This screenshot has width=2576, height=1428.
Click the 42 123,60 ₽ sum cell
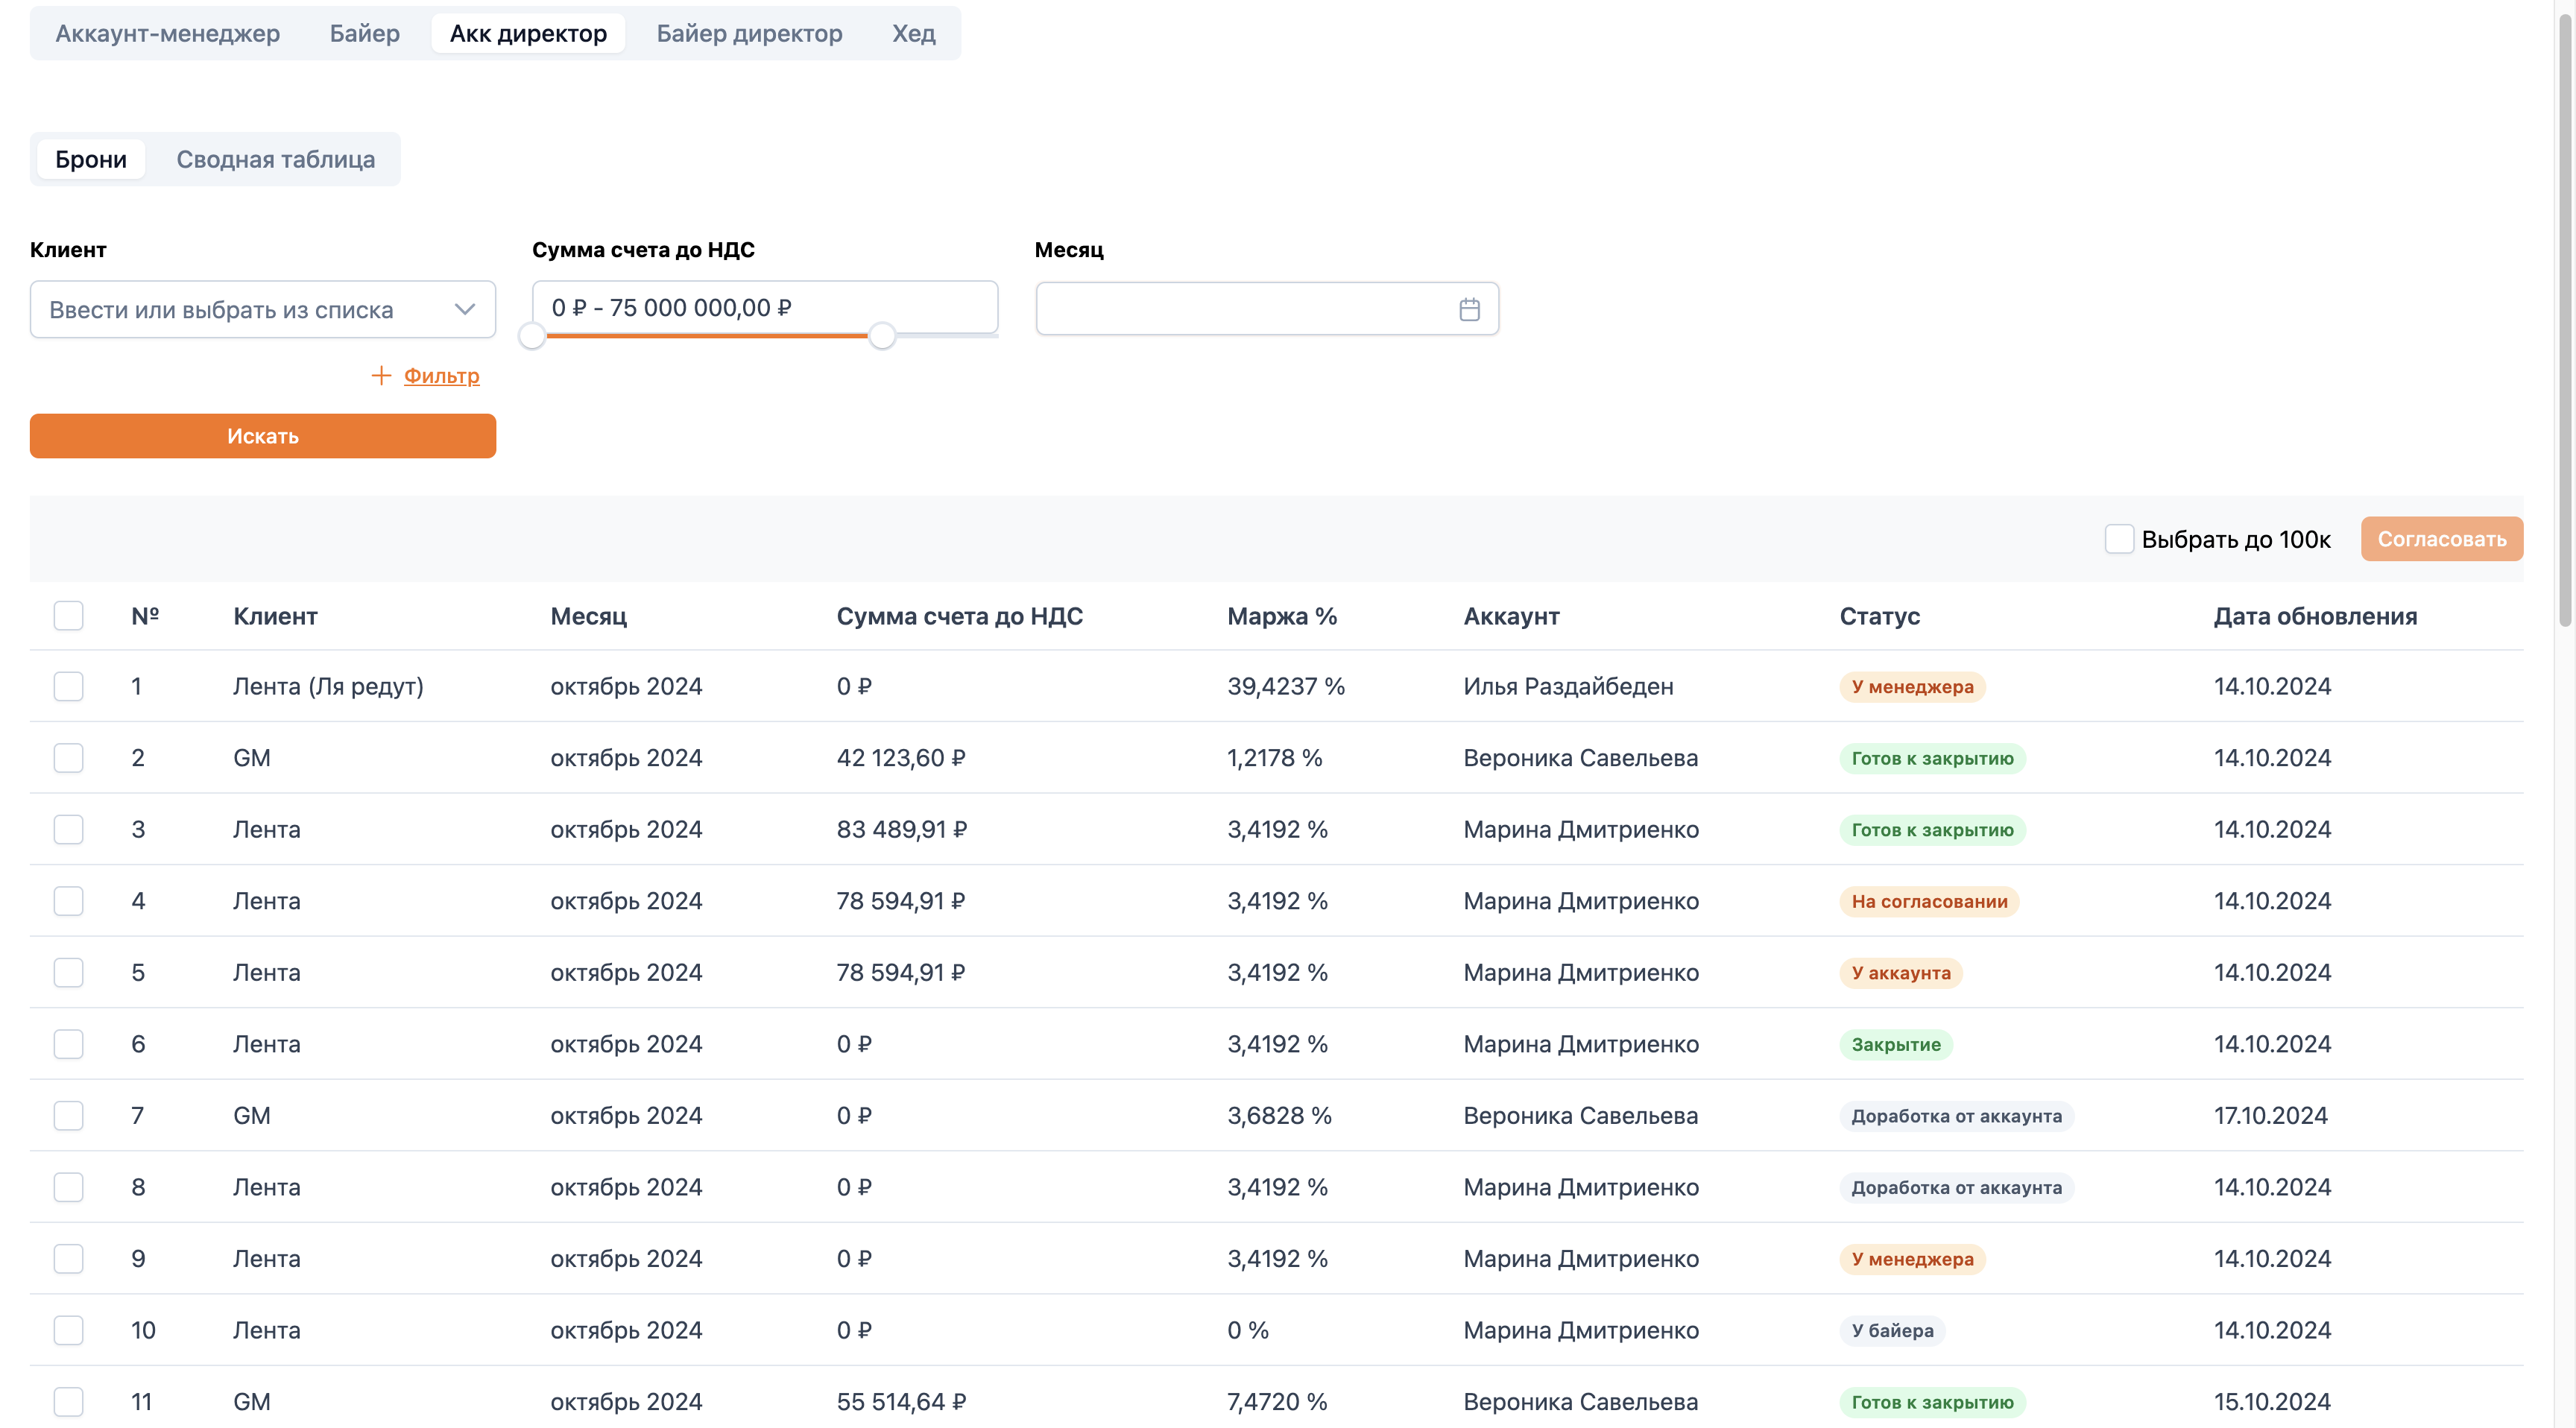click(x=901, y=758)
